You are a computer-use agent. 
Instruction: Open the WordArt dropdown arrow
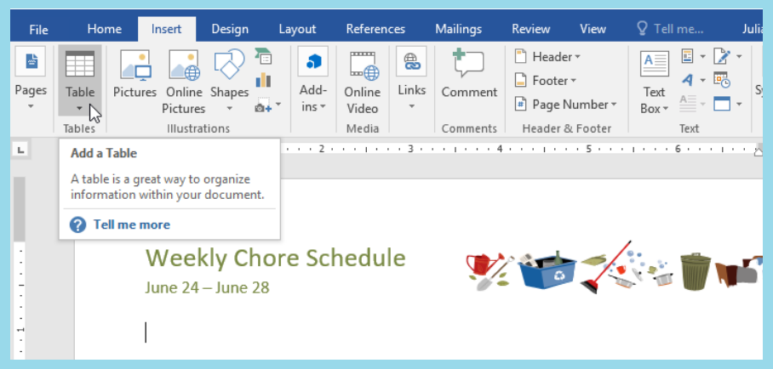pos(702,80)
